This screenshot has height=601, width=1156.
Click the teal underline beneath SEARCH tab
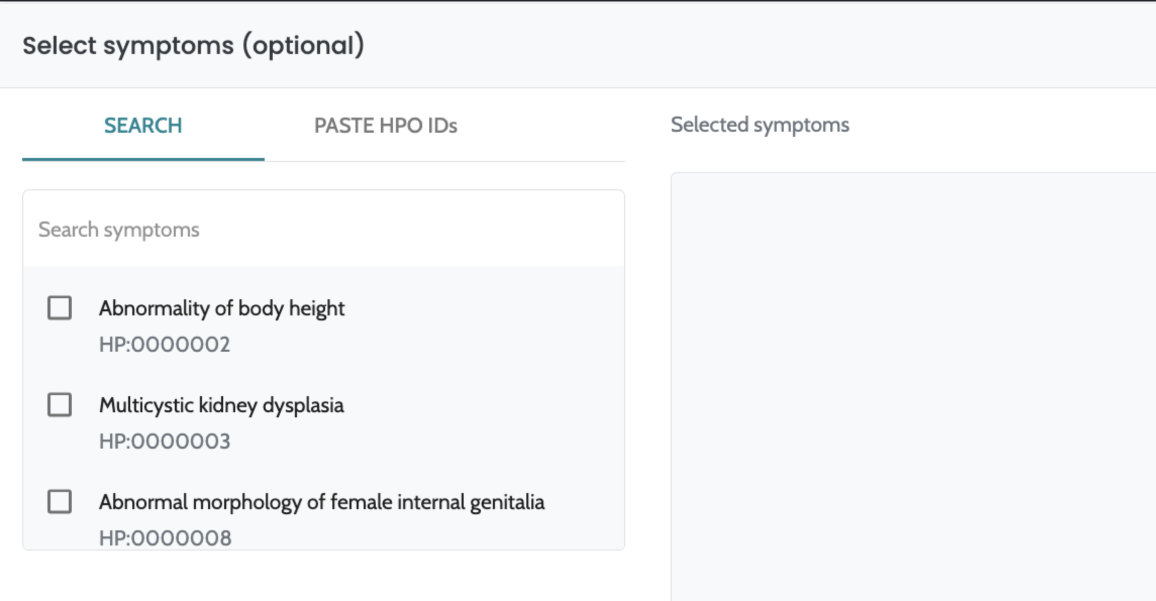[x=143, y=159]
